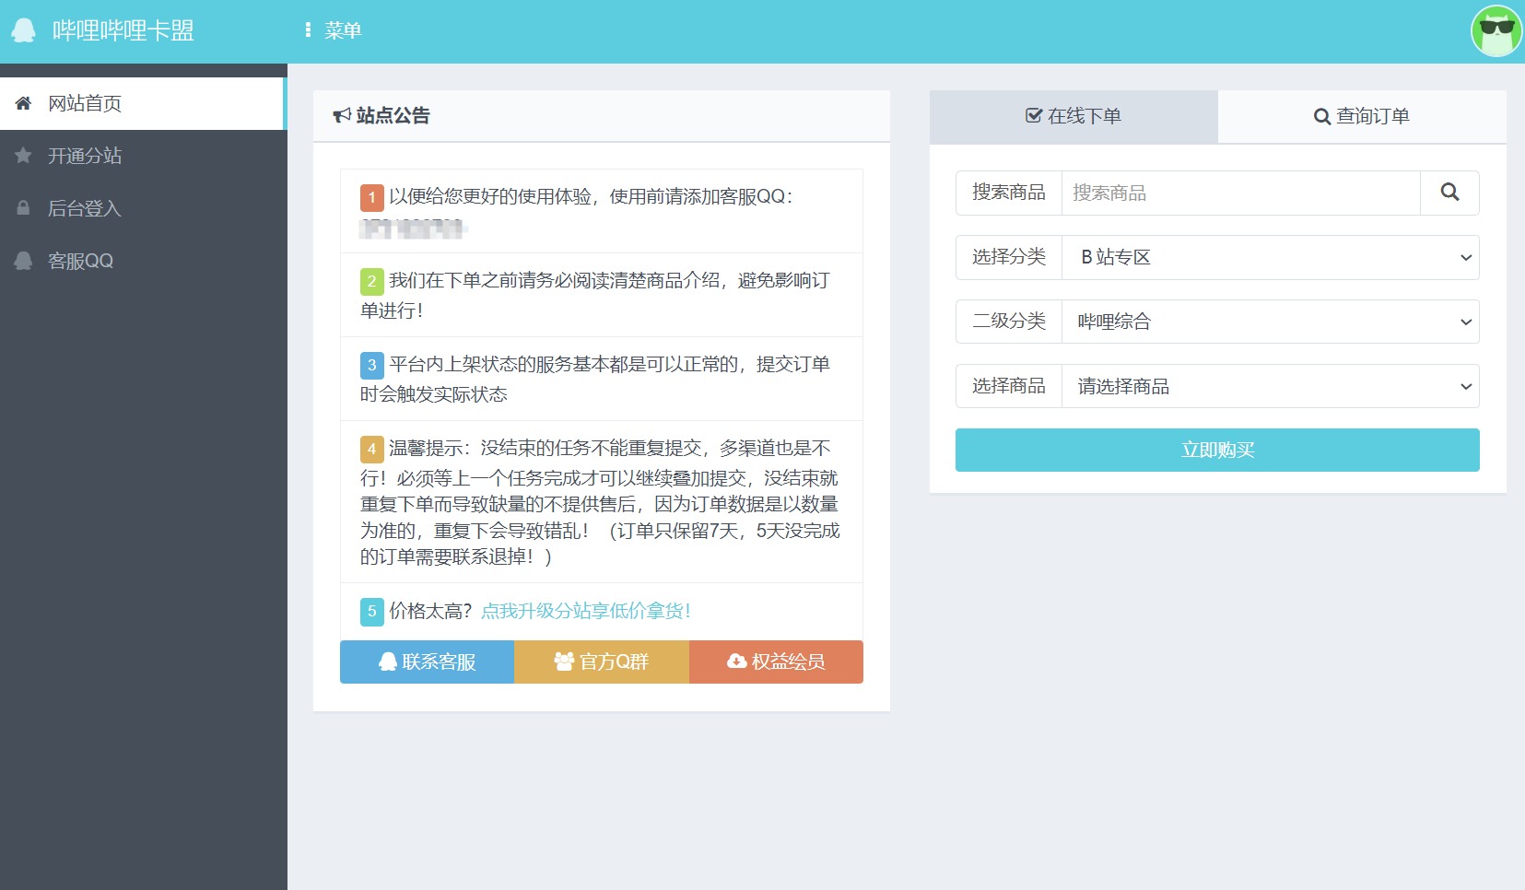Open the 菜单 toggle in the top bar
1525x890 pixels.
coord(333,30)
